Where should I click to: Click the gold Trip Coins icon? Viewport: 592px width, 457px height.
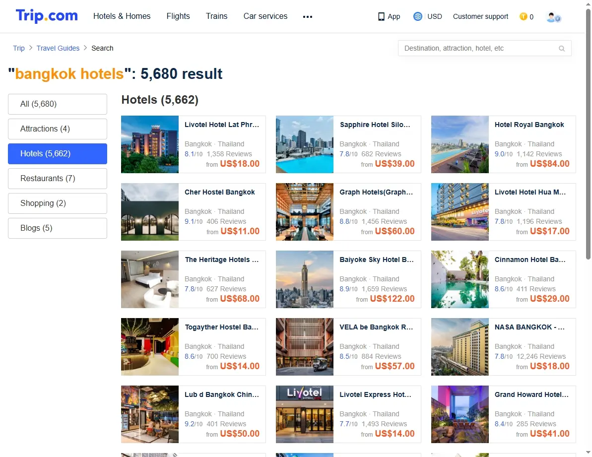(524, 16)
